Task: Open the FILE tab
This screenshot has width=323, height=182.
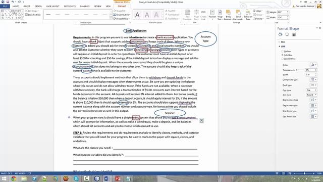Action: click(x=5, y=7)
